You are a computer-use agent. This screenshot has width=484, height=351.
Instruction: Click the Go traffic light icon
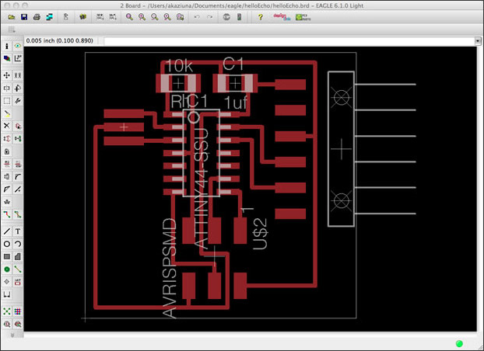click(239, 17)
